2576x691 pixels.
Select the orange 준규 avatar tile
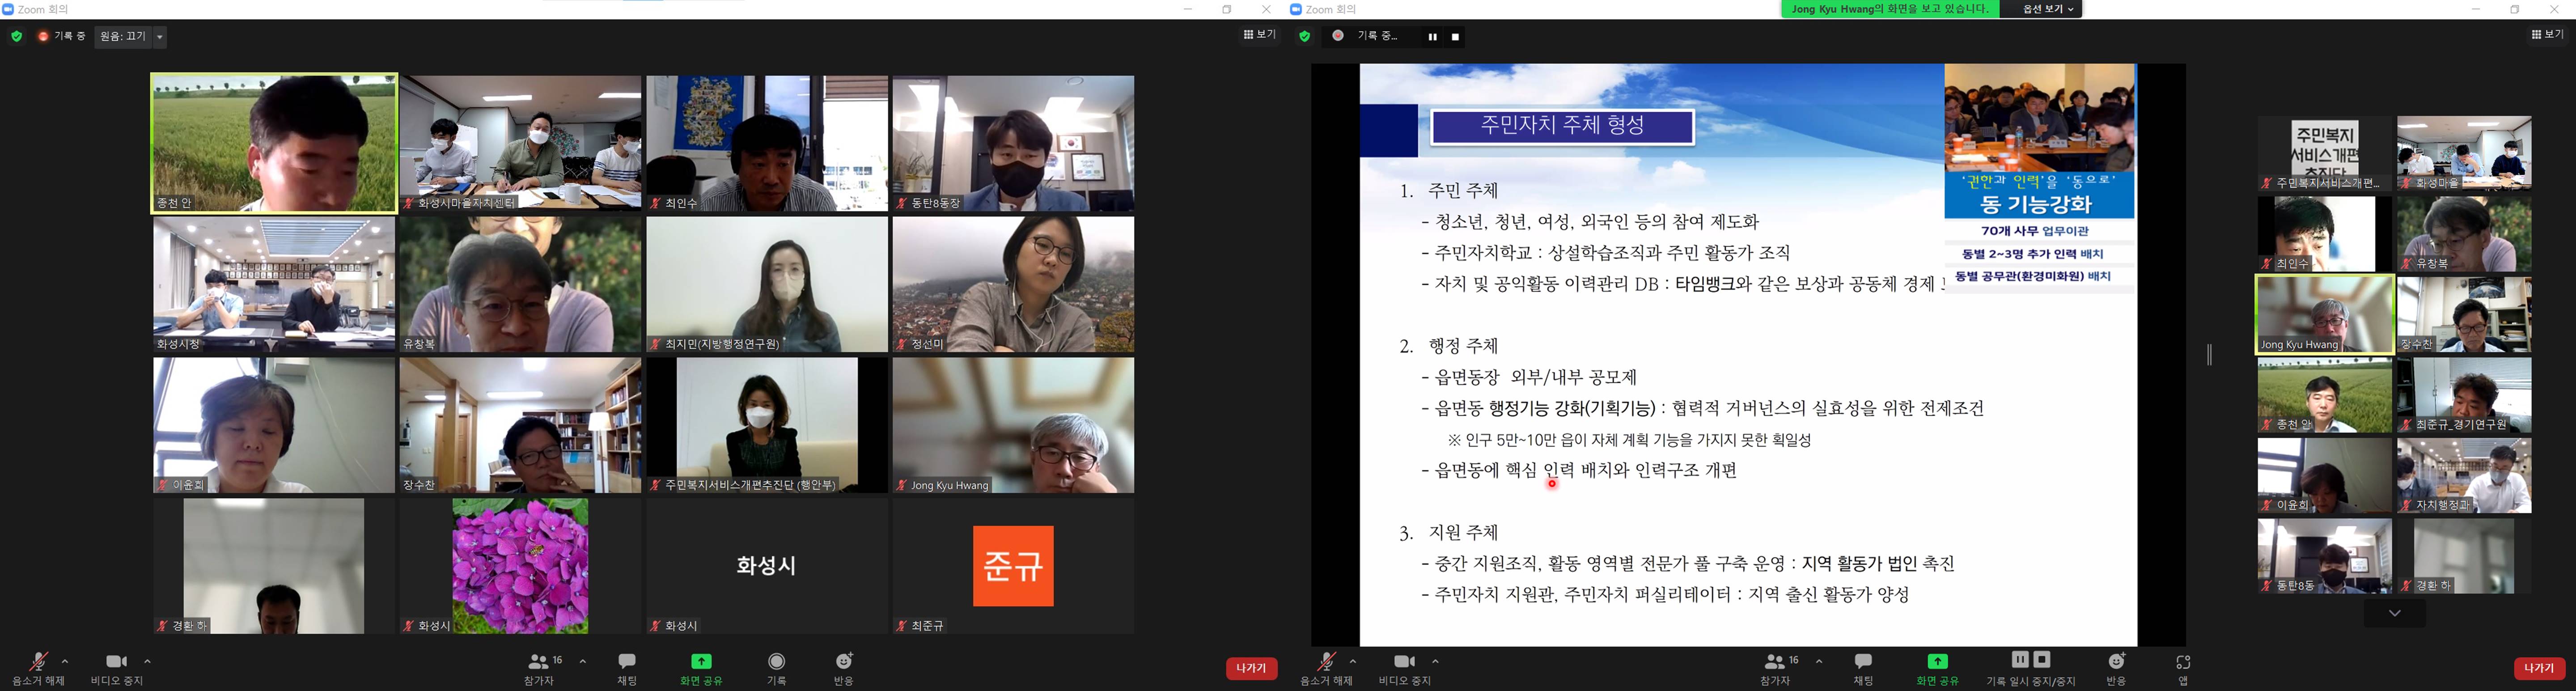(1013, 566)
